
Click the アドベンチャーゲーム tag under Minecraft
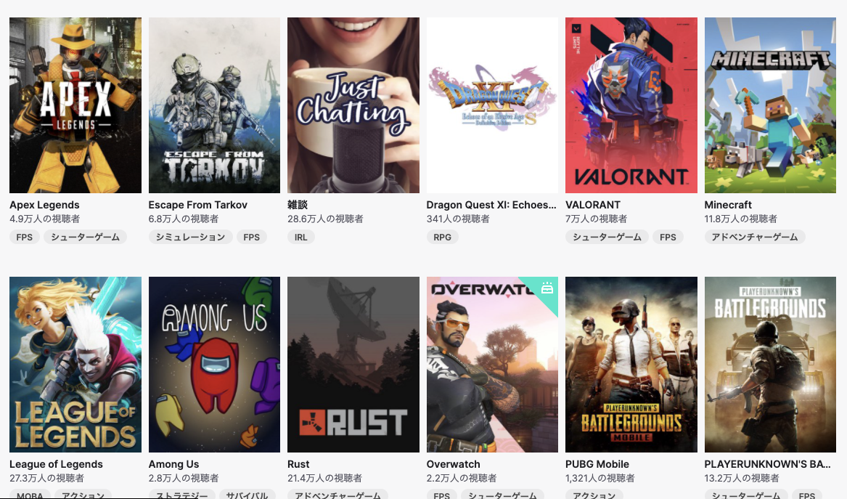click(755, 237)
